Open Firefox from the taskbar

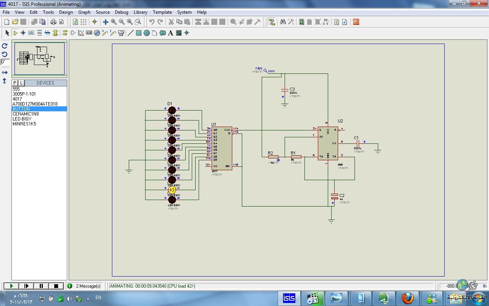click(408, 298)
